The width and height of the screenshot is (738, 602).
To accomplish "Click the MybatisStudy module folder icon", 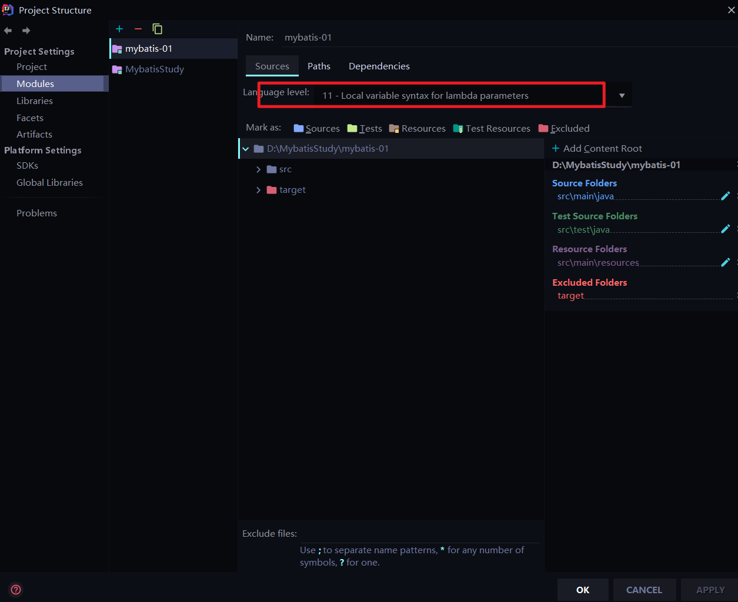I will 117,69.
